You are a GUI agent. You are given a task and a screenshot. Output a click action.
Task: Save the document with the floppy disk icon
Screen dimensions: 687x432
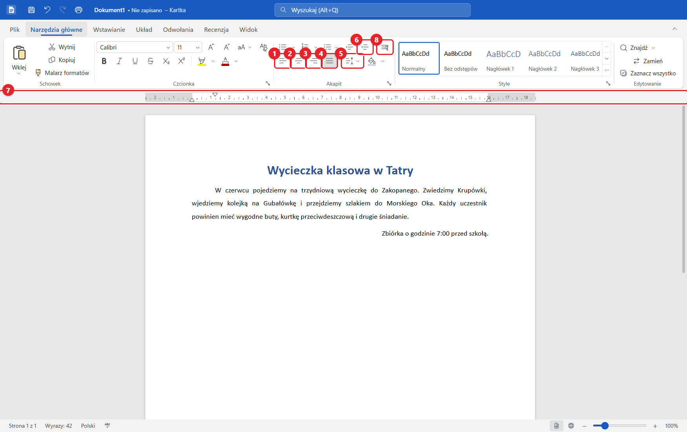tap(31, 10)
